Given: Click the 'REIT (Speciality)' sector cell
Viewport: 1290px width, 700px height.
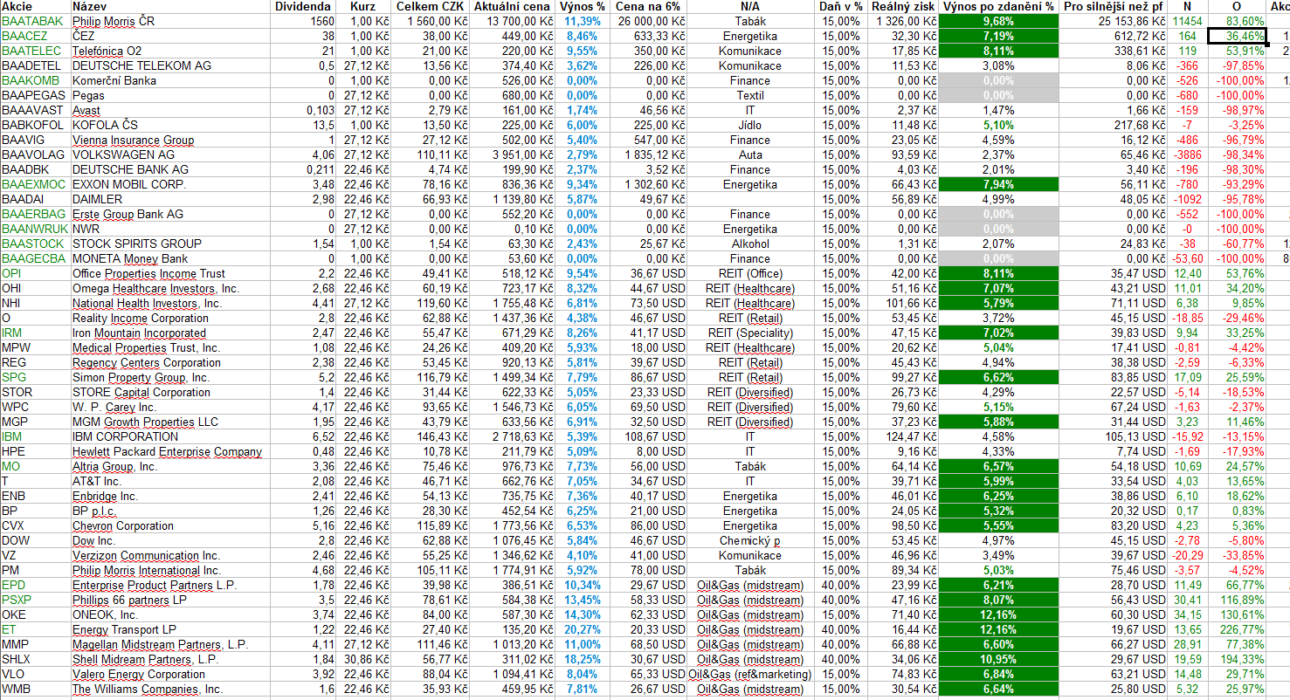Looking at the screenshot, I should (750, 333).
